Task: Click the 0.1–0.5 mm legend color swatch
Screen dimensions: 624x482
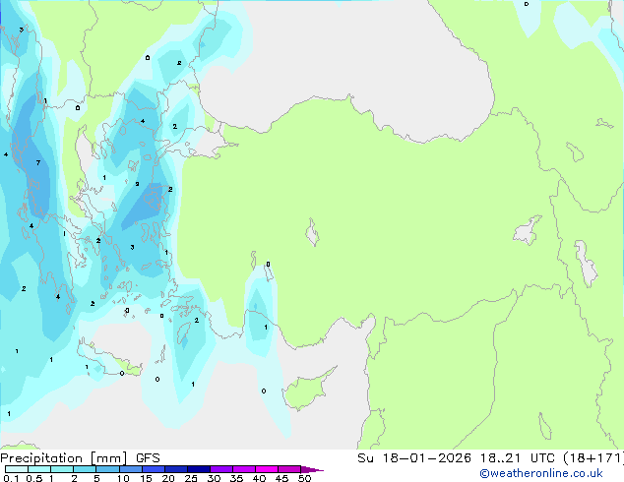Action: click(x=17, y=469)
